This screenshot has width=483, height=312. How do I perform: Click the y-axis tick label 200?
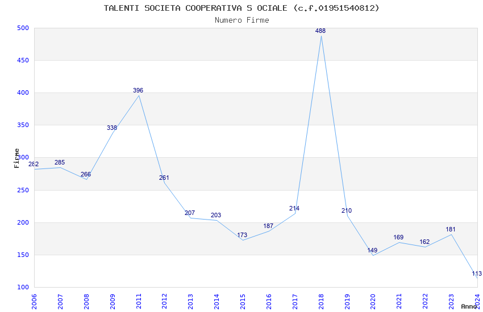coord(23,222)
